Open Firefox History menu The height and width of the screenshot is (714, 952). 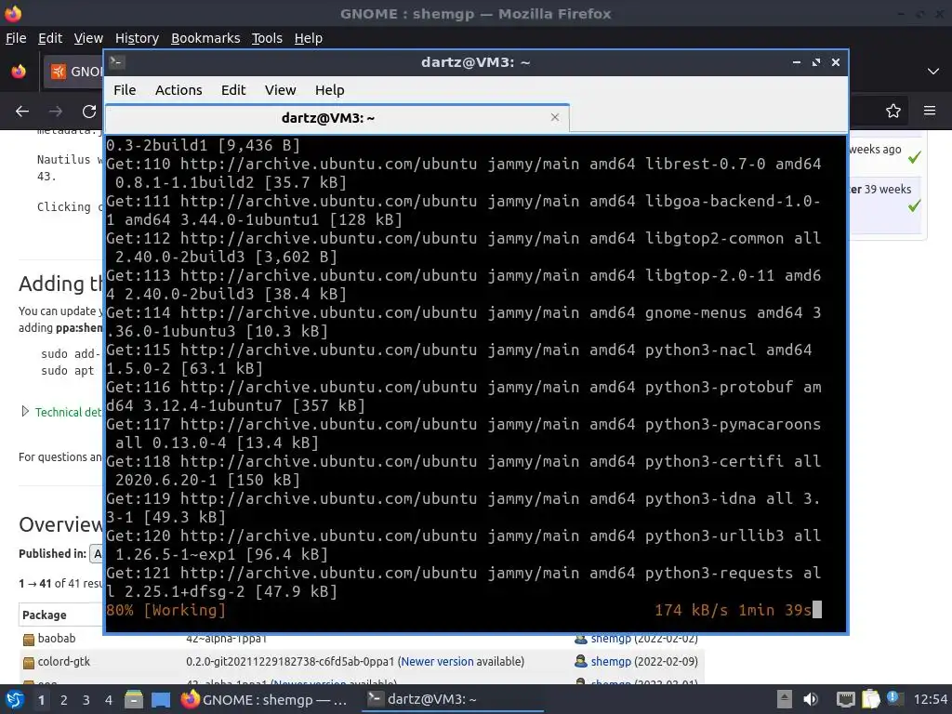[137, 37]
